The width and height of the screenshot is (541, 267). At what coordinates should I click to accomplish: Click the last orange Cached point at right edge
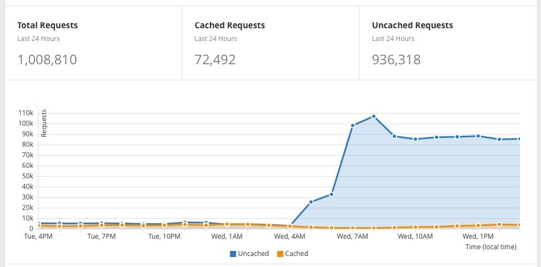tap(520, 225)
